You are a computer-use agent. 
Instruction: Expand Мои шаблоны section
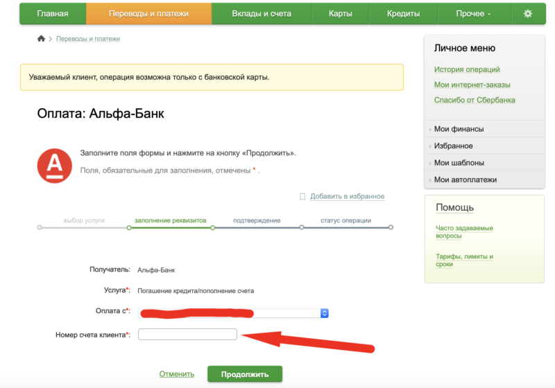(x=484, y=163)
